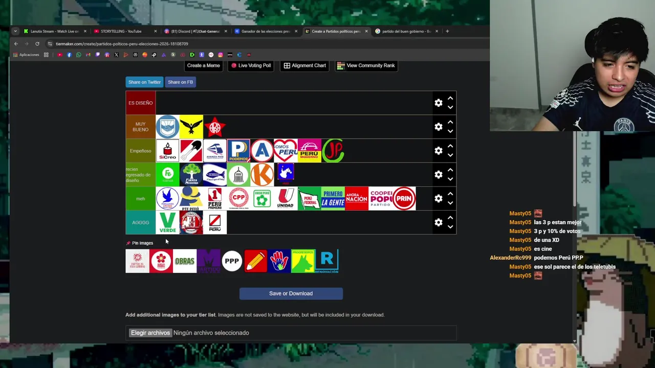Viewport: 655px width, 368px height.
Task: Click the Create a Meme button
Action: click(203, 65)
